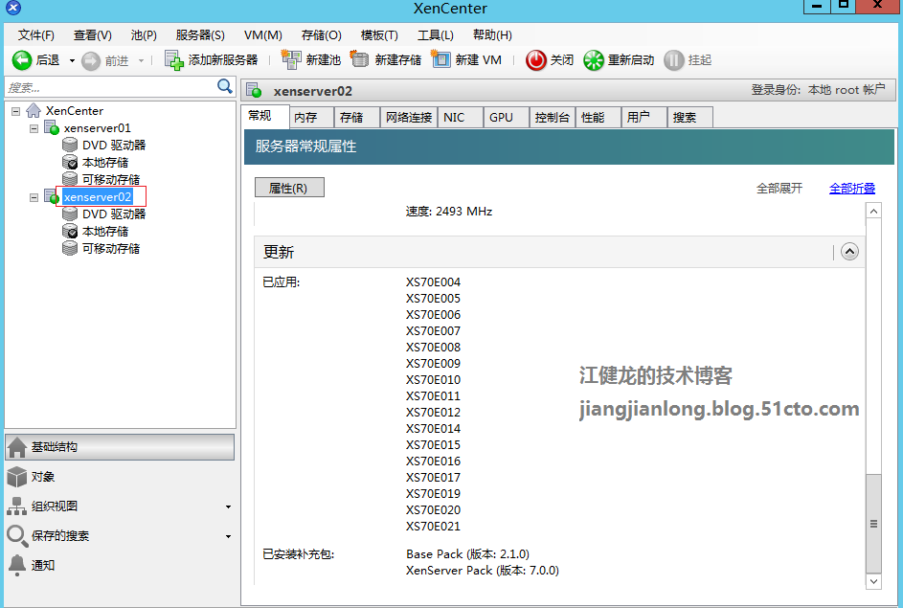
Task: Click xenserver02's 本地存储 disk icon
Action: 70,232
